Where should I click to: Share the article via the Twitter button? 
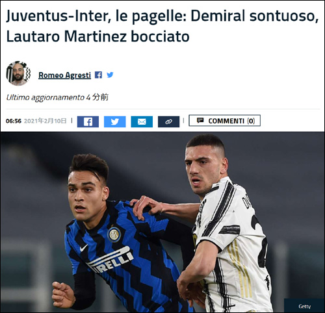(x=115, y=121)
